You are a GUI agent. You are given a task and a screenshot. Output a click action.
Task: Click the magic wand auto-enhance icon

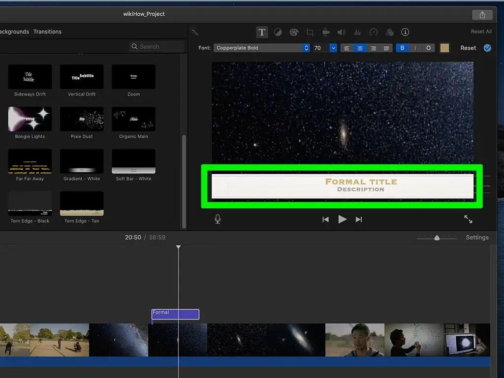click(194, 31)
